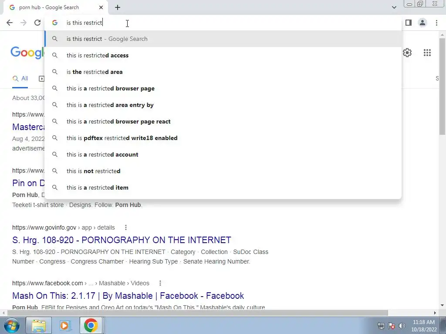446x334 pixels.
Task: Select 'this is a restricted browser page react'
Action: pos(223,121)
